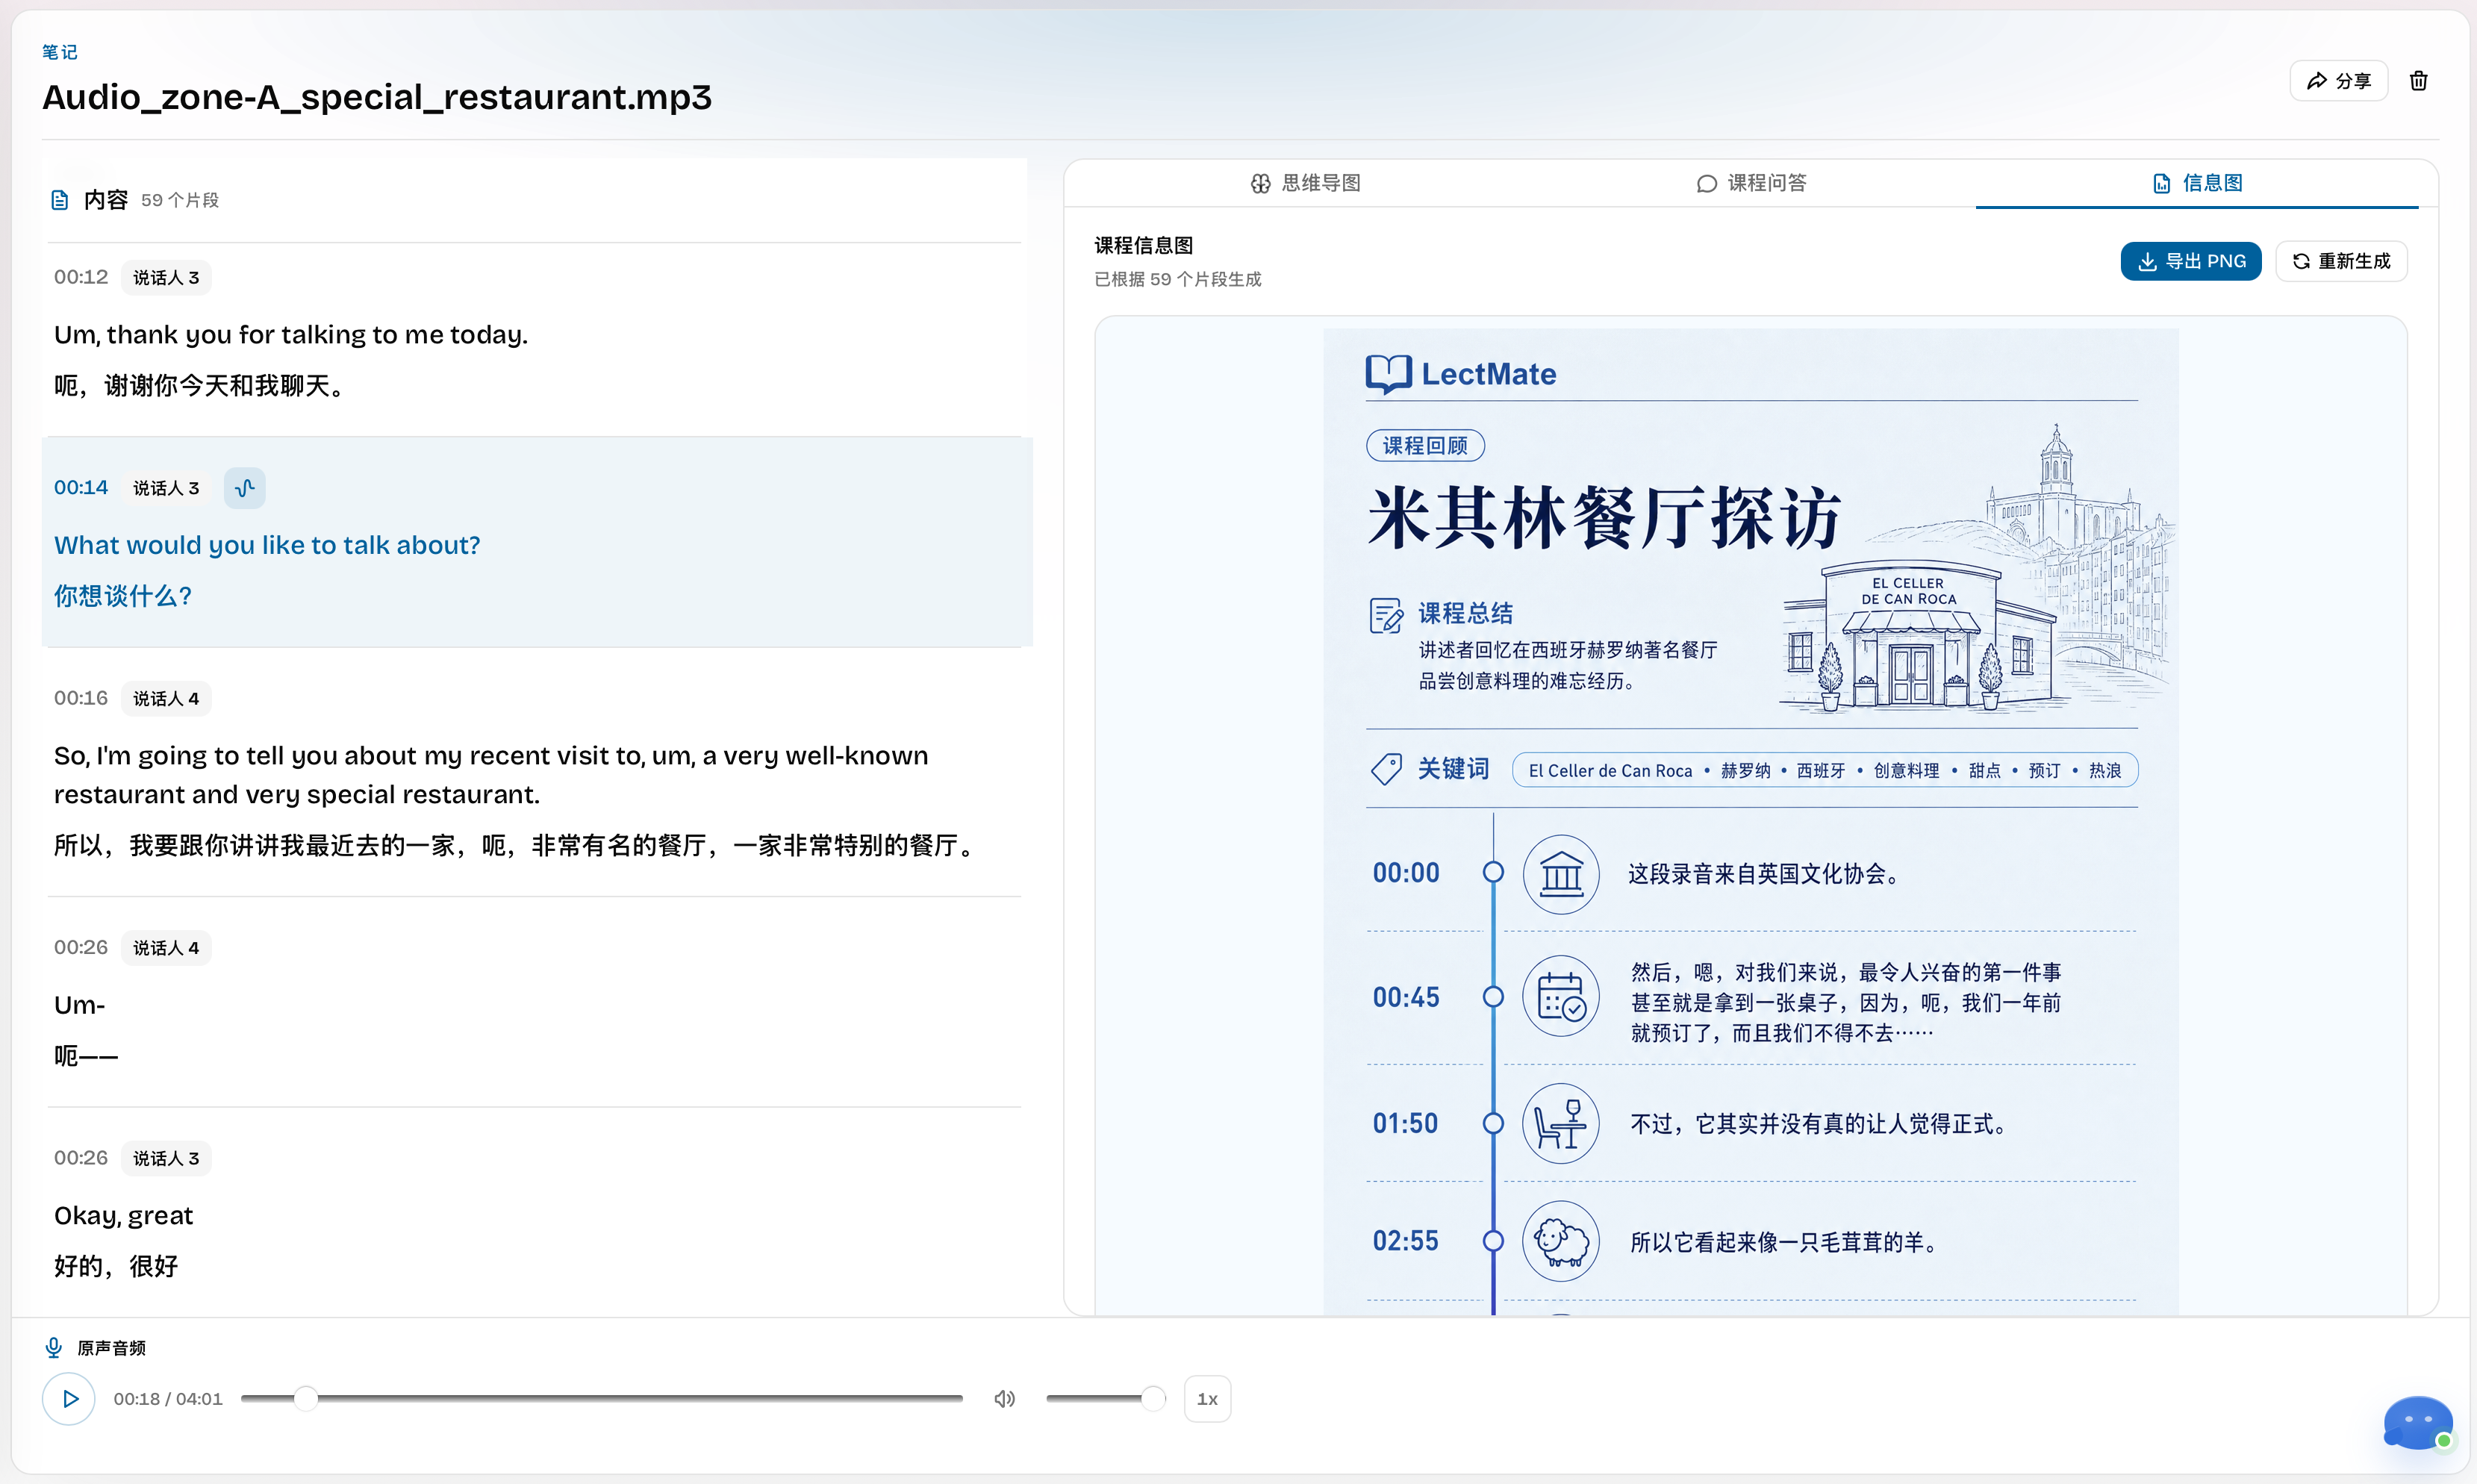2477x1484 pixels.
Task: Click the table and chair icon at 01:50
Action: coord(1561,1123)
